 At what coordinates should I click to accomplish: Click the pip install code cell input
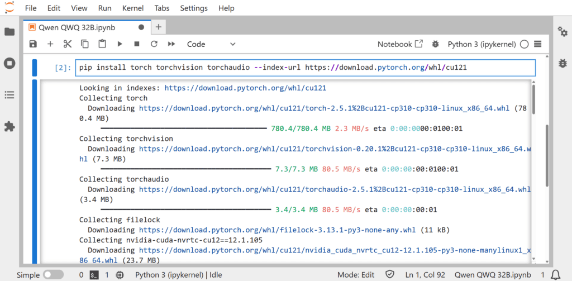coord(304,68)
